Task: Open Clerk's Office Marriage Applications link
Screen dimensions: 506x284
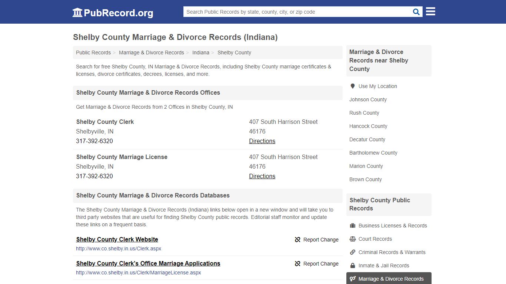Action: coord(148,263)
